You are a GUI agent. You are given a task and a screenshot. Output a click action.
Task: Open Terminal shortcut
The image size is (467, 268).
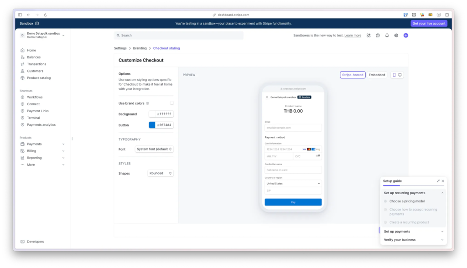33,118
